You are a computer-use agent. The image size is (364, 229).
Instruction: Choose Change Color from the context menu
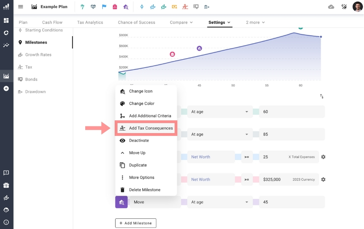point(141,103)
